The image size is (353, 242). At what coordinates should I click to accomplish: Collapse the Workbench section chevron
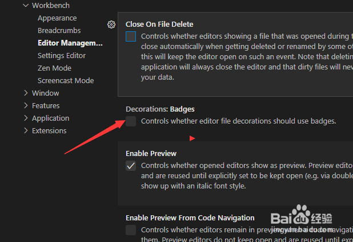point(26,5)
